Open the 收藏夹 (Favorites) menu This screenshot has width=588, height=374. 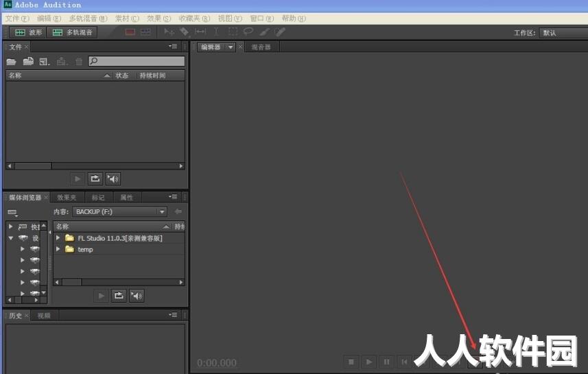click(194, 19)
